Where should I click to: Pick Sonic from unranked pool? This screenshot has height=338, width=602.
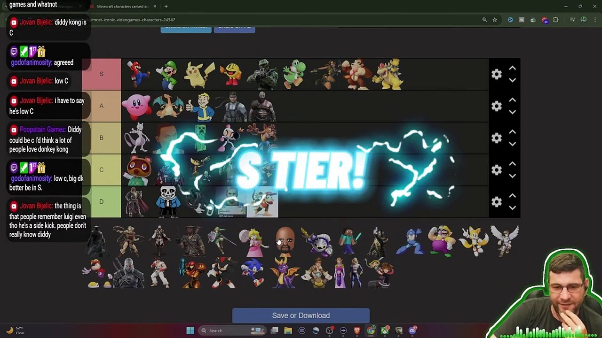coord(253,273)
